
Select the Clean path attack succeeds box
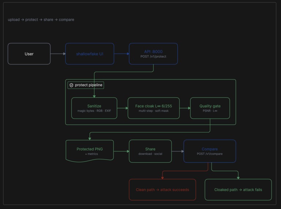pos(162,190)
